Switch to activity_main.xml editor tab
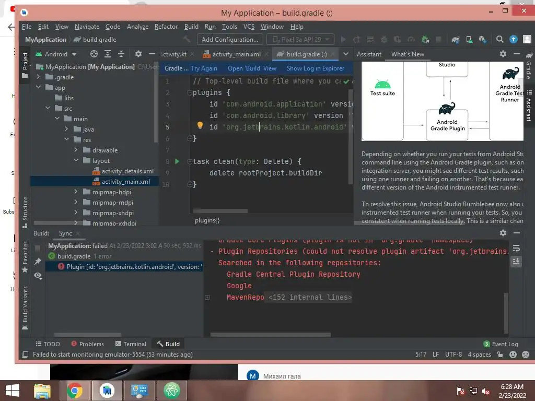The image size is (535, 401). point(236,54)
